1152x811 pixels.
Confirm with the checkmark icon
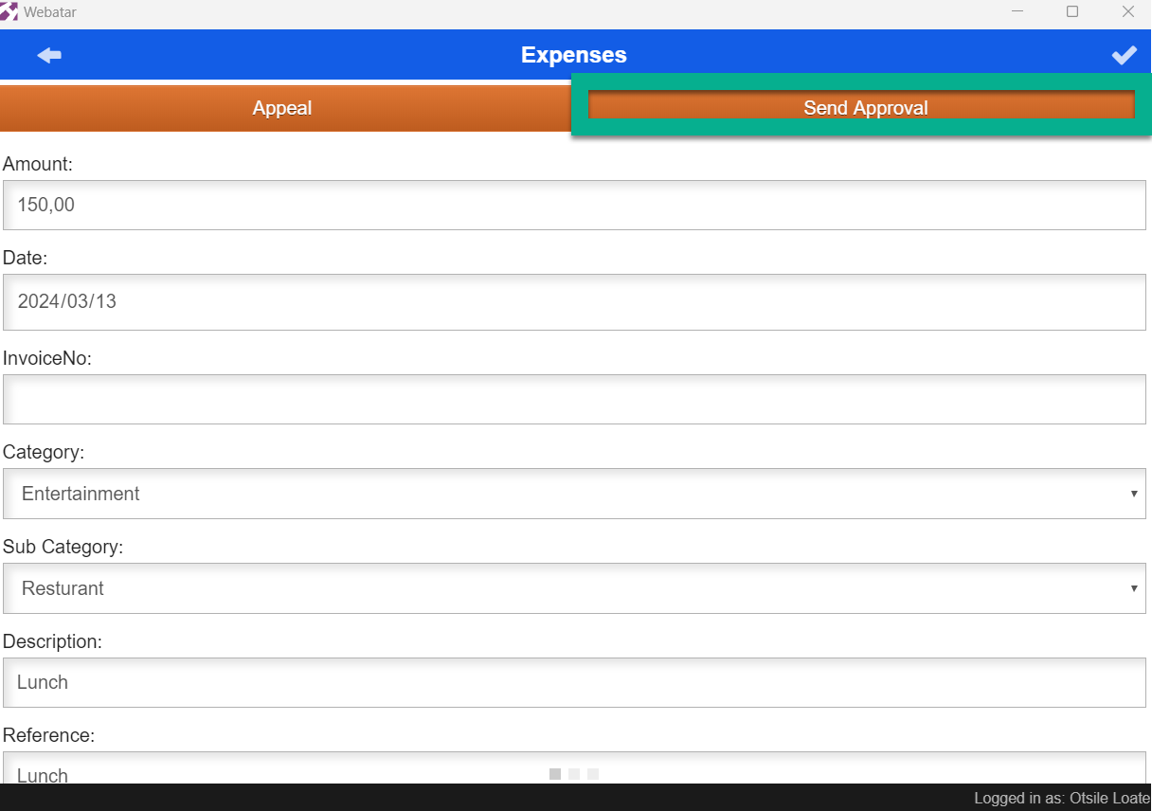click(x=1125, y=55)
